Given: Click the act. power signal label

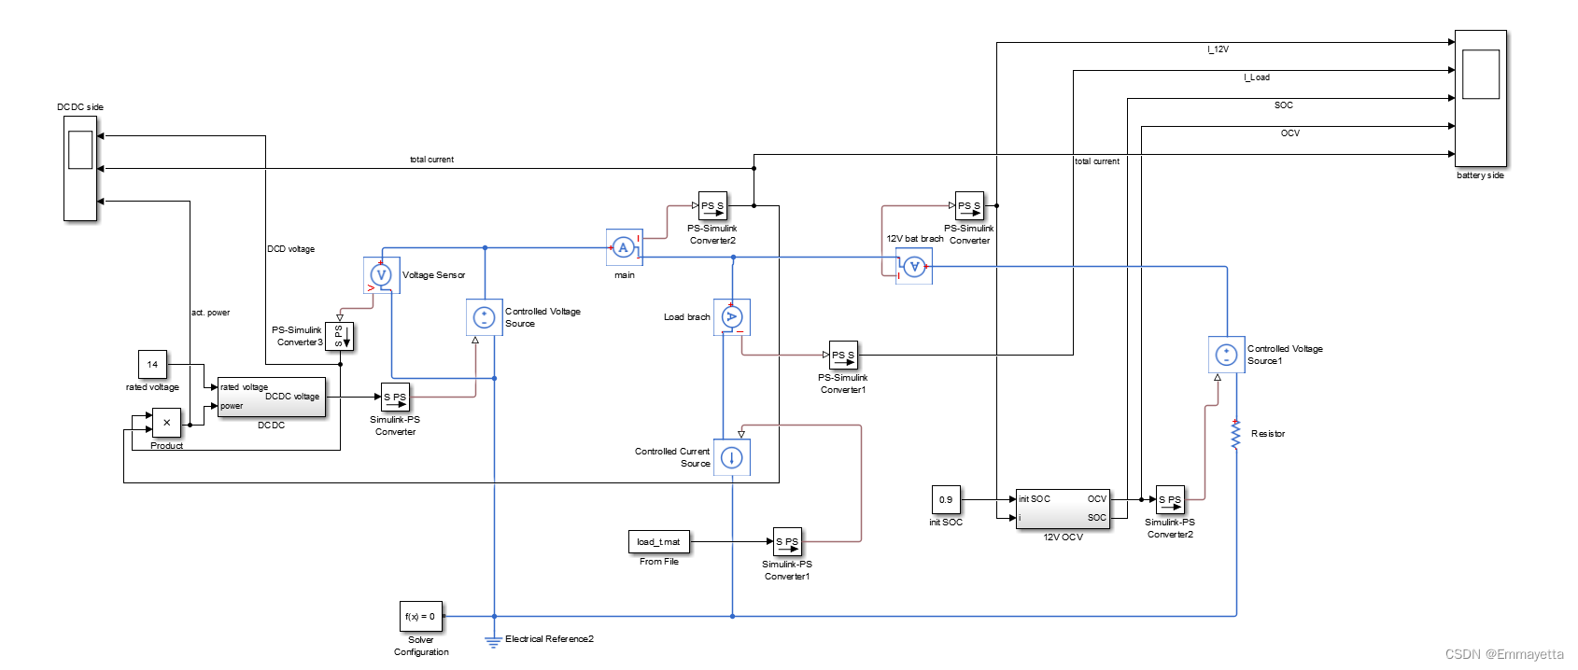Looking at the screenshot, I should coord(210,313).
